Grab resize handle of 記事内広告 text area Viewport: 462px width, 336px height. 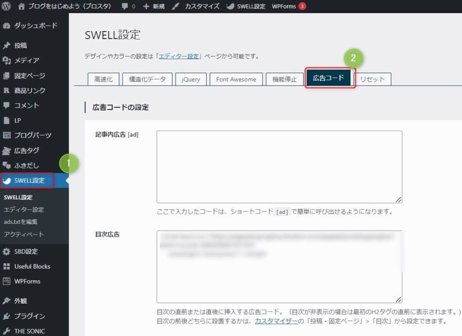click(x=398, y=200)
